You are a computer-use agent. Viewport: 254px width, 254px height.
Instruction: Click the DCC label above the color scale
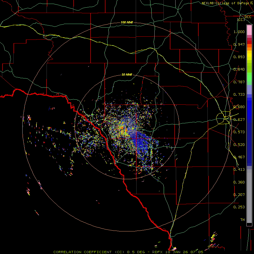point(248,17)
